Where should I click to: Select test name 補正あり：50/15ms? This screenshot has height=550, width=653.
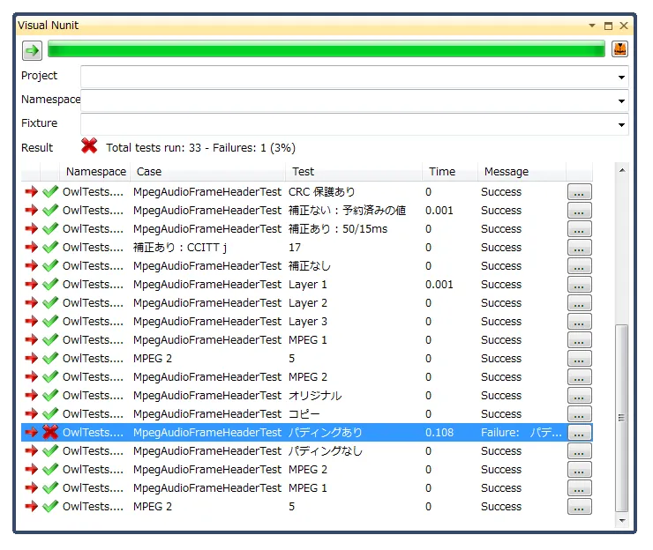338,229
